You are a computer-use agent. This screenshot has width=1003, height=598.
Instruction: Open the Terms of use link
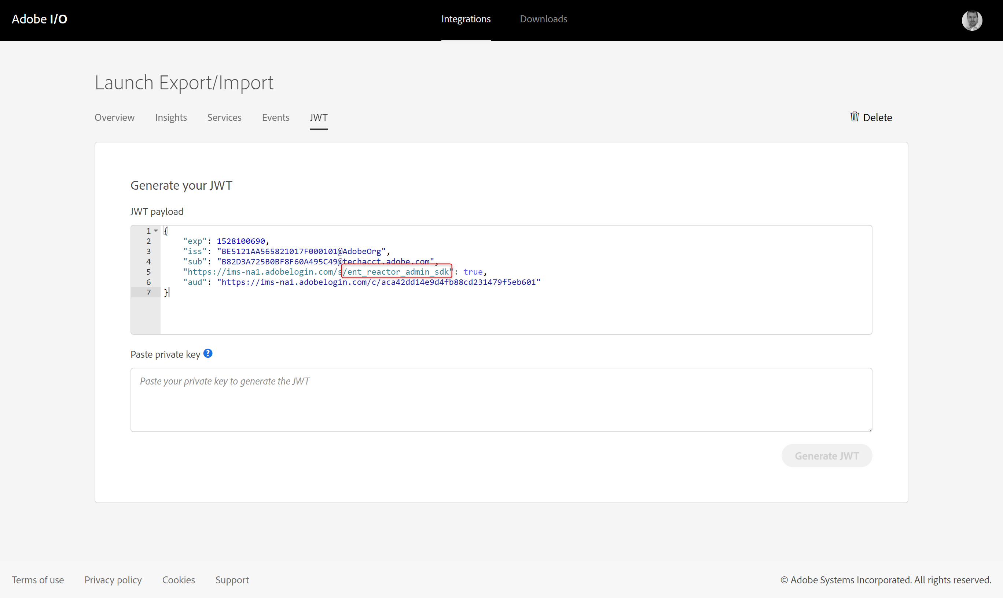point(38,580)
